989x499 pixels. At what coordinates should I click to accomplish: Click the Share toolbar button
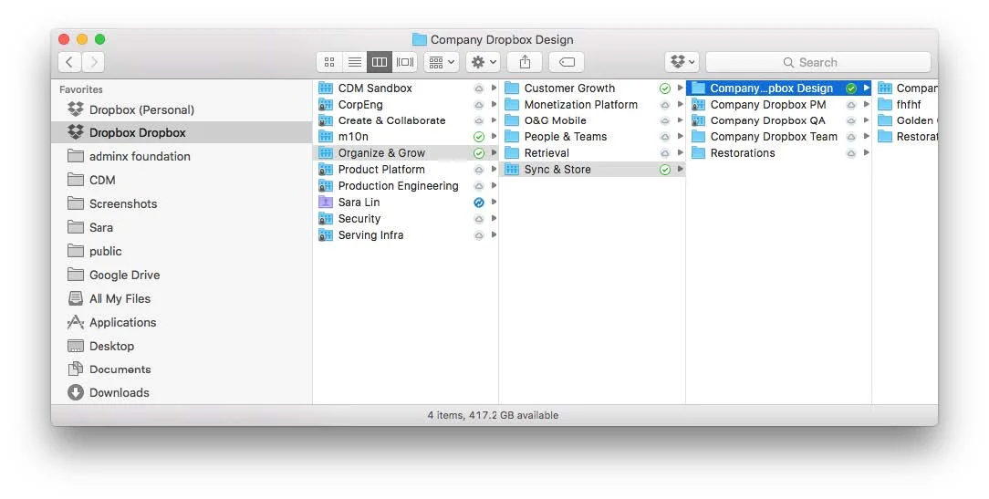pyautogui.click(x=525, y=62)
